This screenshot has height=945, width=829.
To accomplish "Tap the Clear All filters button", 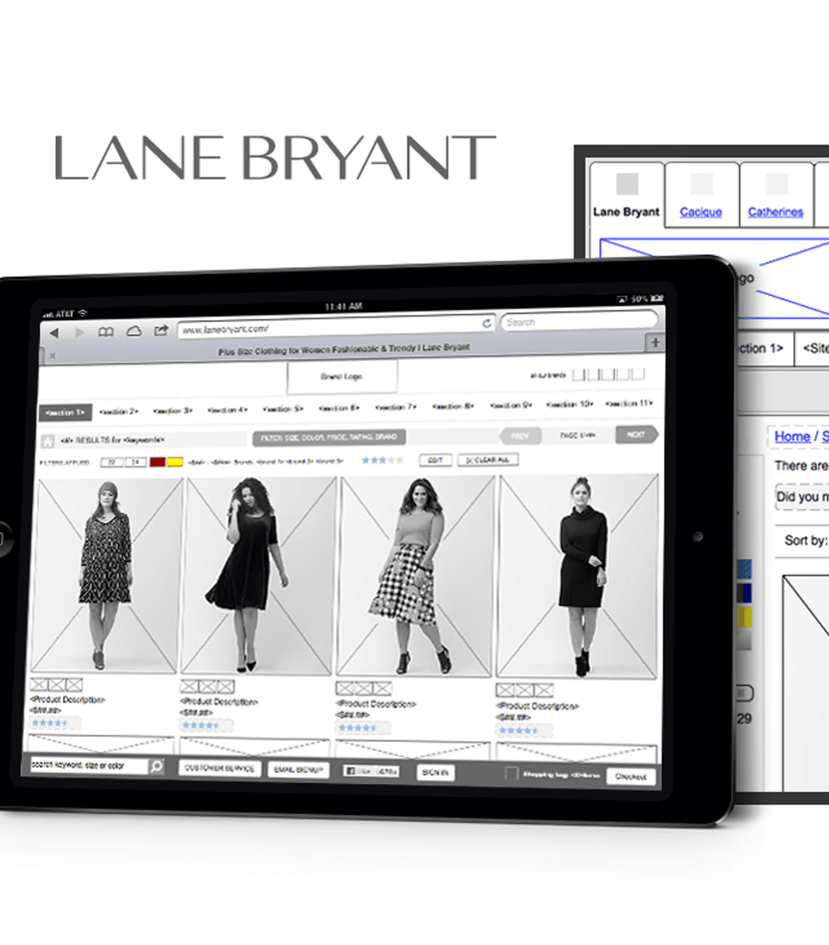I will click(x=488, y=459).
